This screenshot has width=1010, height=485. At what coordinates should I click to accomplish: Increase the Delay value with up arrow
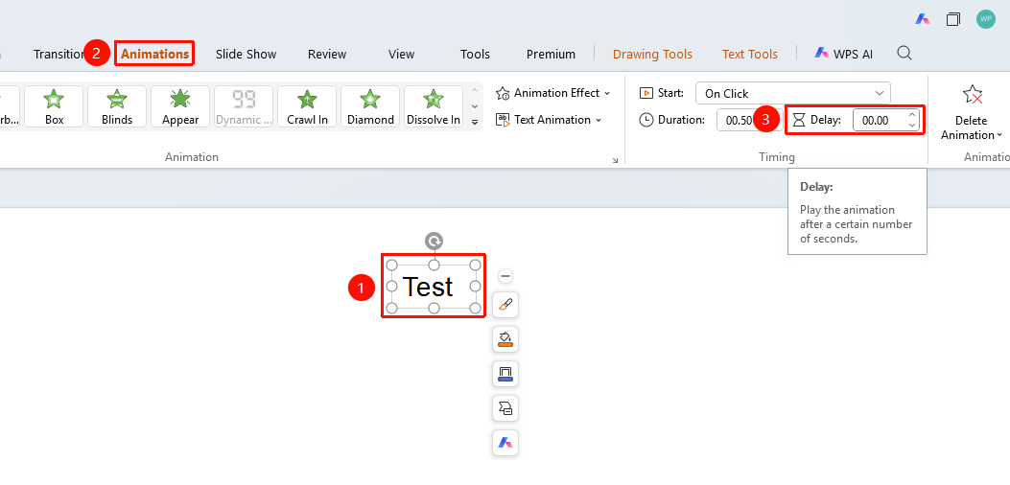click(x=912, y=115)
